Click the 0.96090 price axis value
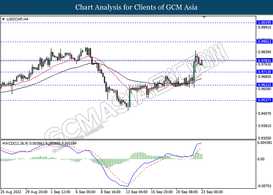The height and width of the screenshot is (195, 273). pyautogui.click(x=264, y=89)
